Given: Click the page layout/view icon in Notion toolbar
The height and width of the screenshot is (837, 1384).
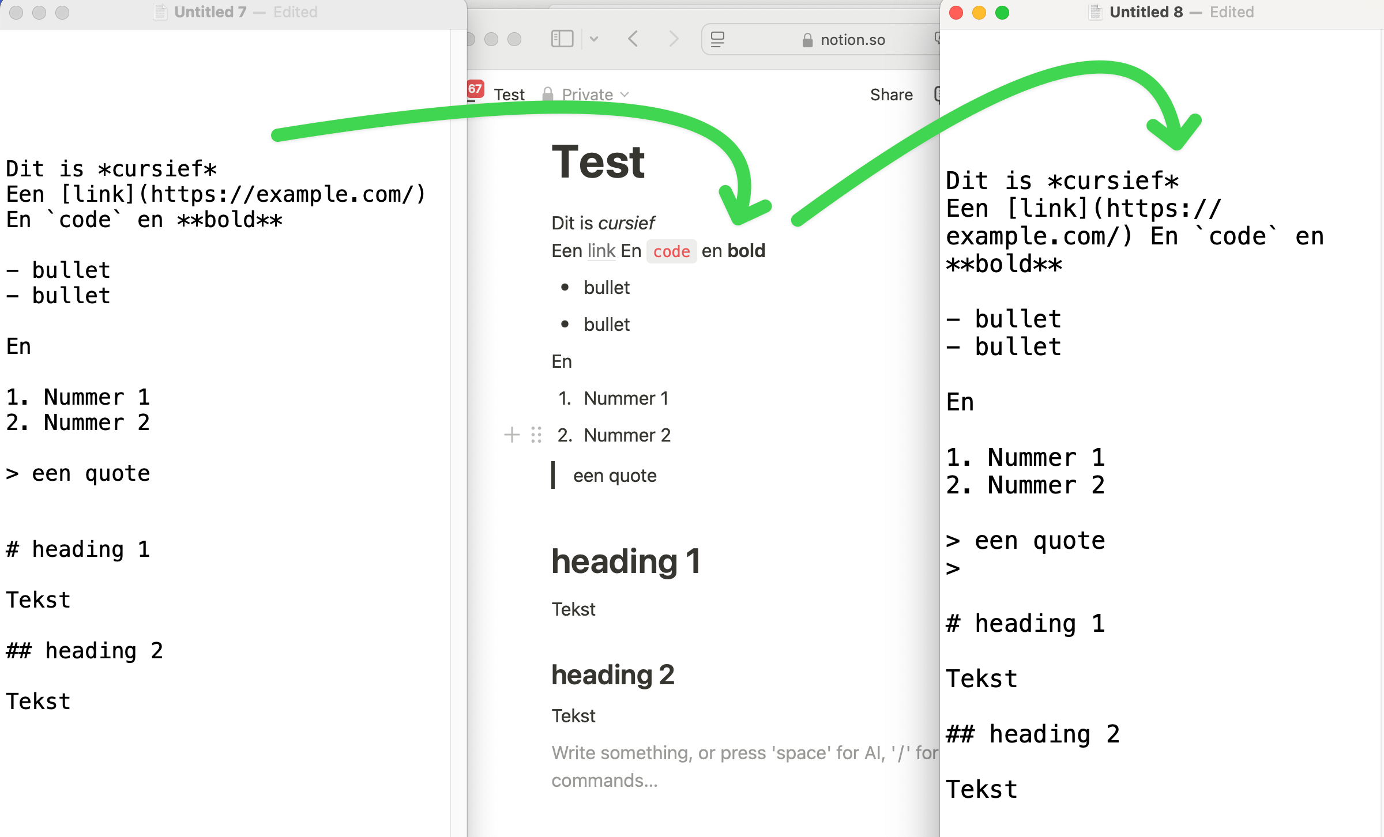Looking at the screenshot, I should click(719, 40).
